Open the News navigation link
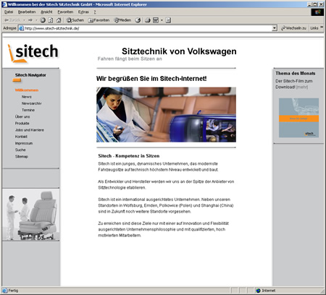Screen dimensions: 326x295 coord(27,97)
